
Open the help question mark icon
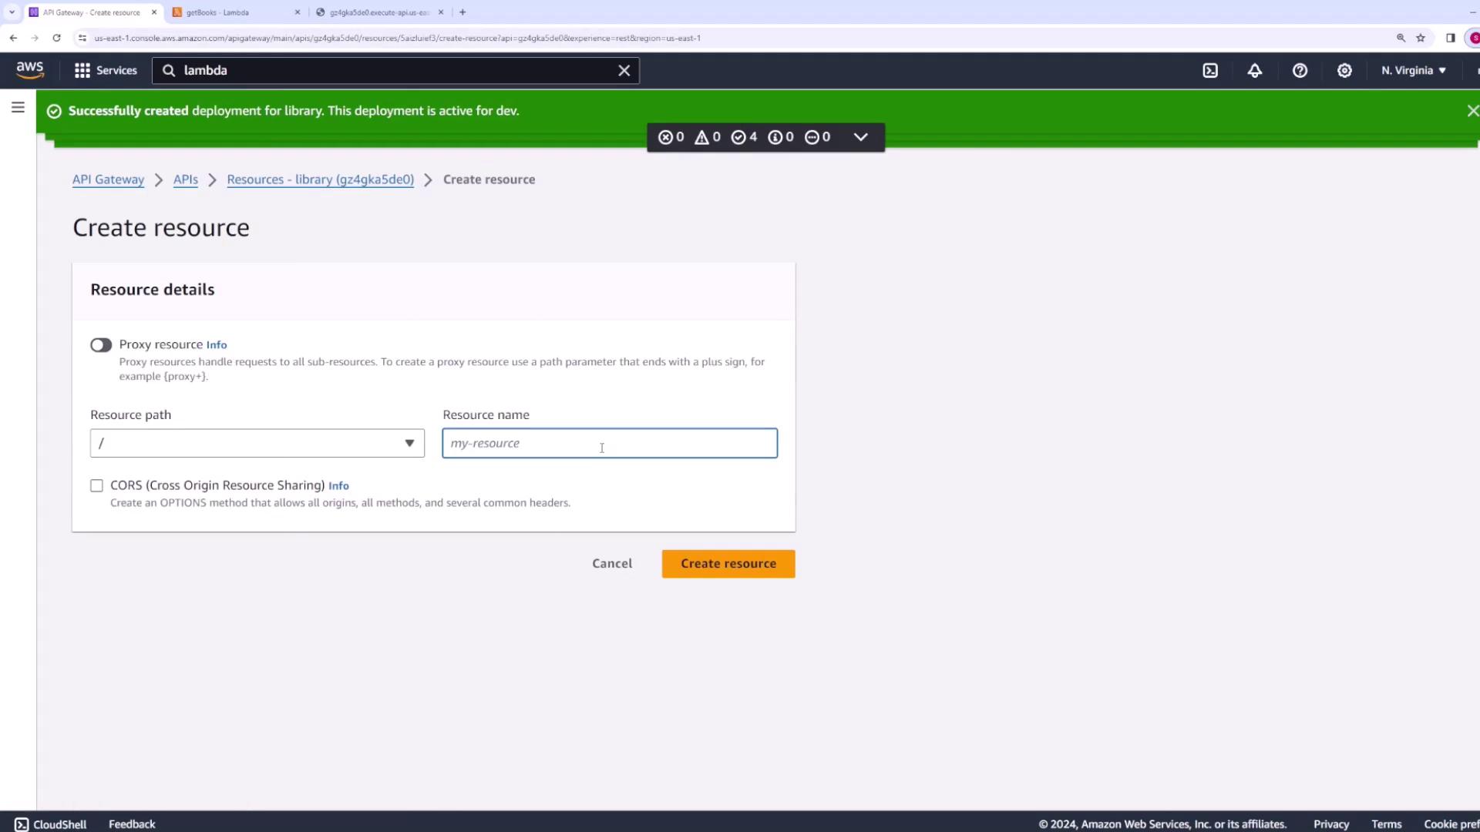[1300, 70]
